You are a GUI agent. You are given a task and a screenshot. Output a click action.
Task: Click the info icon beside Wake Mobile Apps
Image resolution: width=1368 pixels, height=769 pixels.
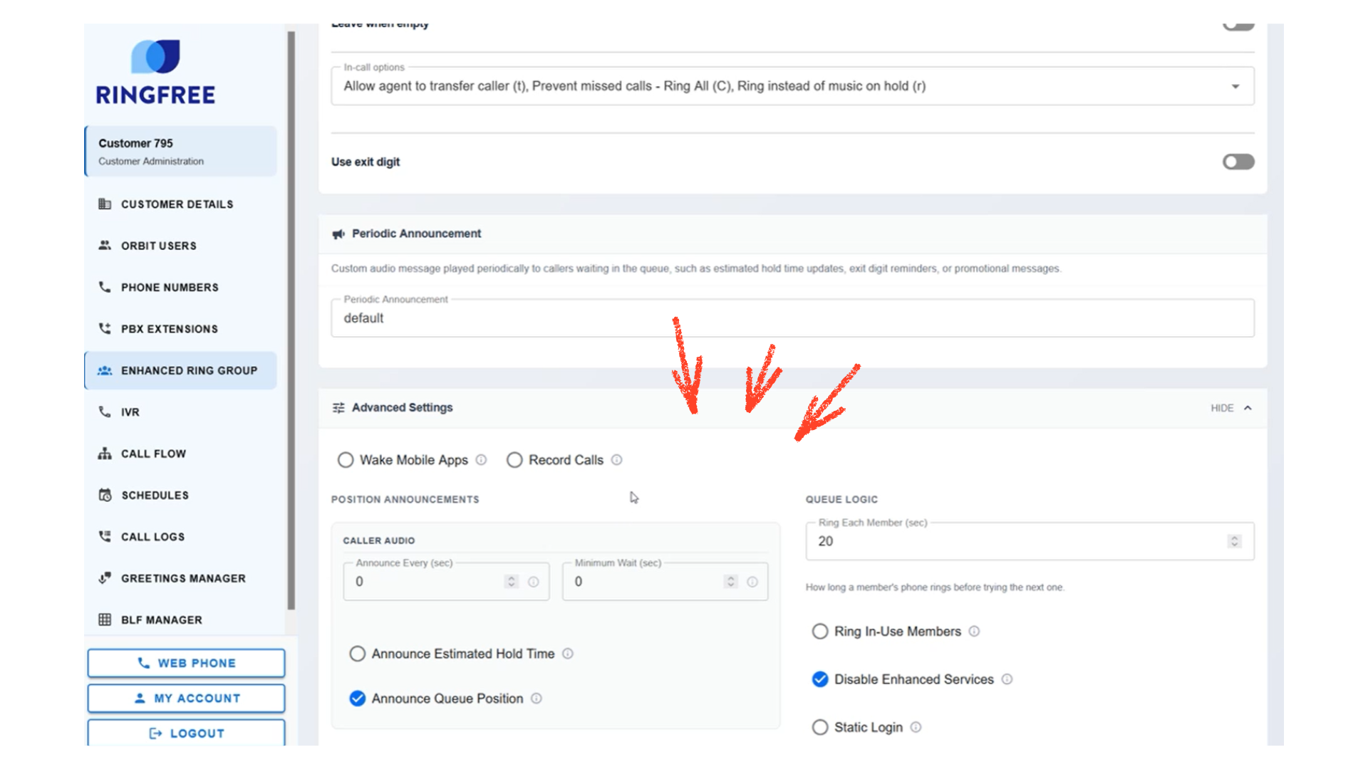pyautogui.click(x=481, y=460)
